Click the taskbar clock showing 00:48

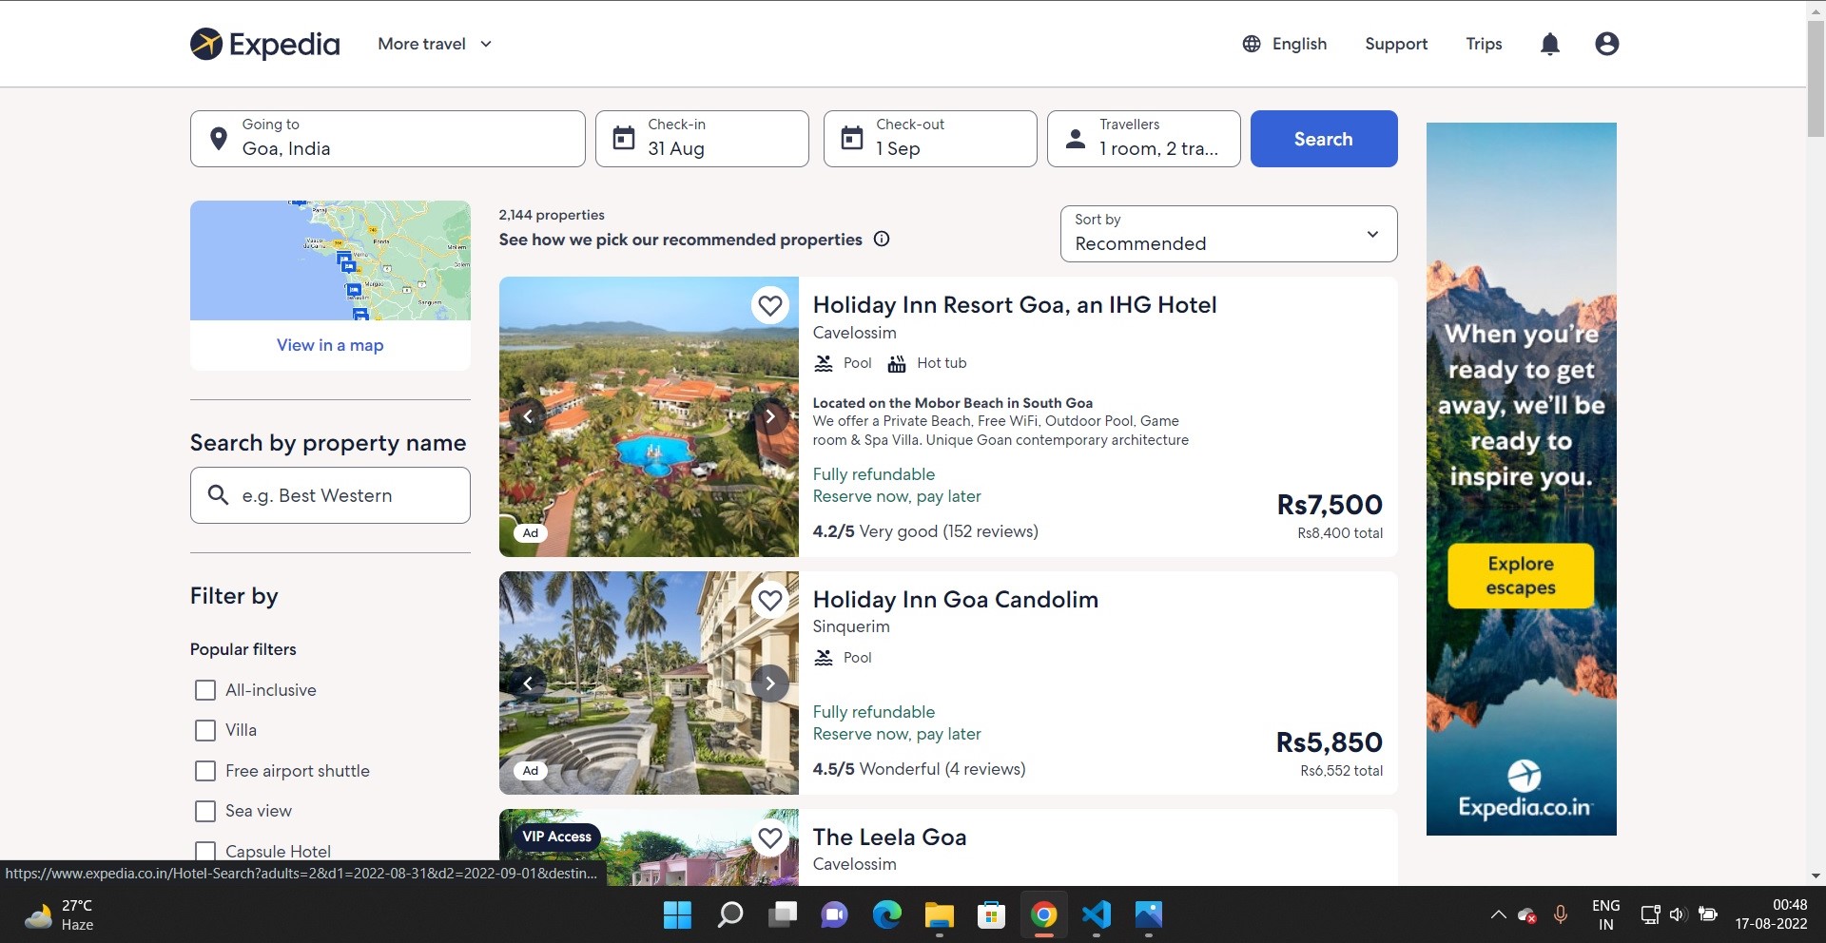[x=1771, y=914]
